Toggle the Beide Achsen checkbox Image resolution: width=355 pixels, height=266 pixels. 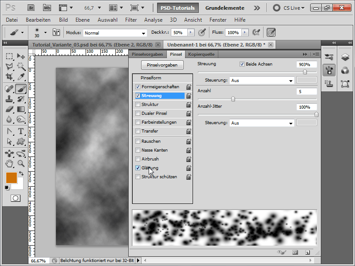pyautogui.click(x=242, y=64)
